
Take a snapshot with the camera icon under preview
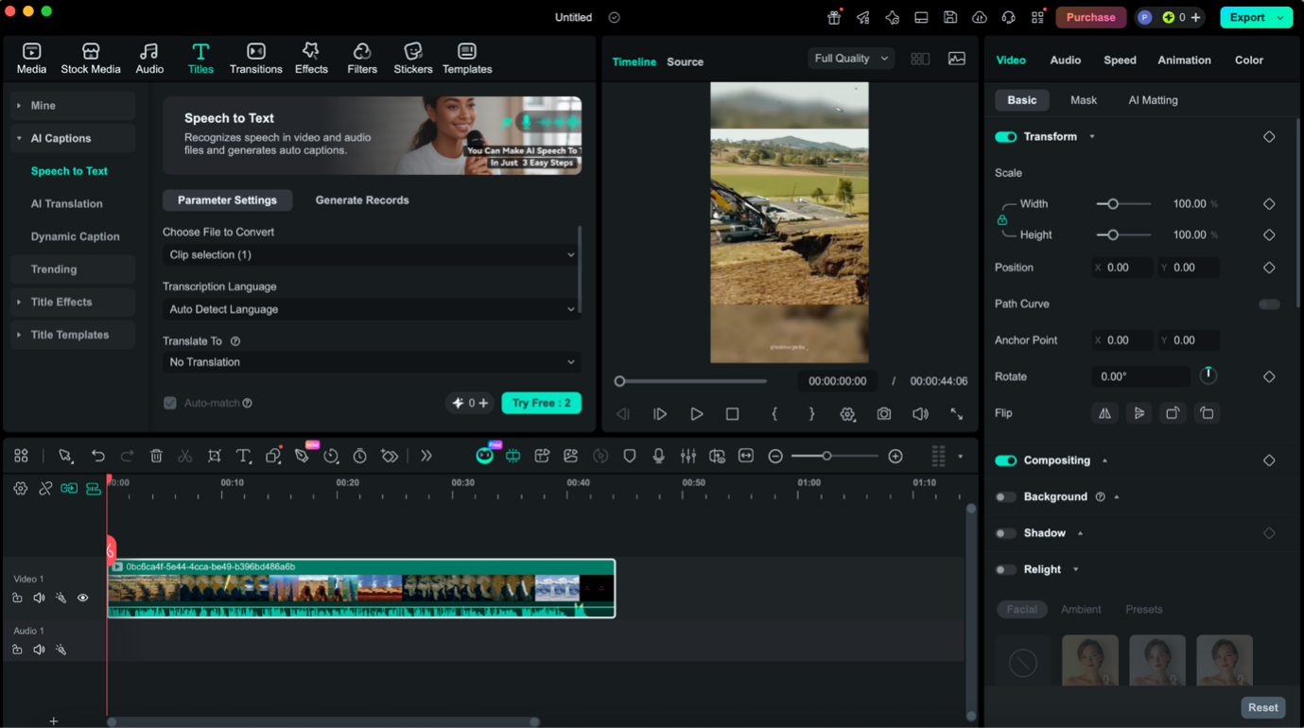[883, 414]
